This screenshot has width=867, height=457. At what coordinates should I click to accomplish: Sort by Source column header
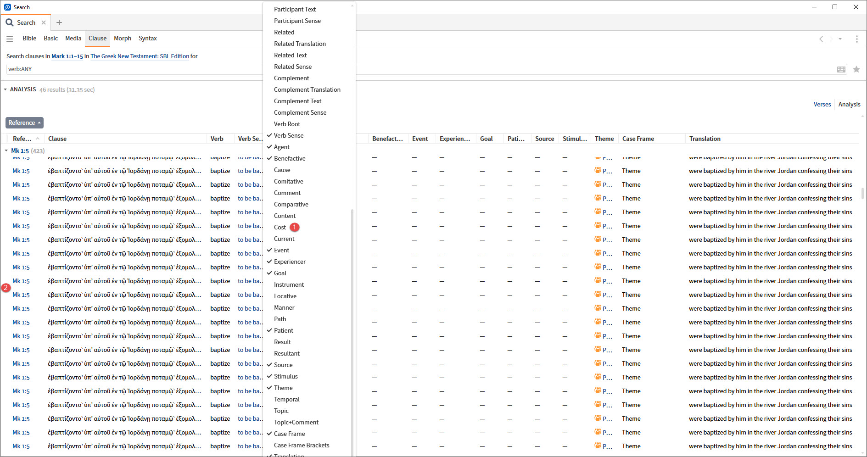pos(545,139)
